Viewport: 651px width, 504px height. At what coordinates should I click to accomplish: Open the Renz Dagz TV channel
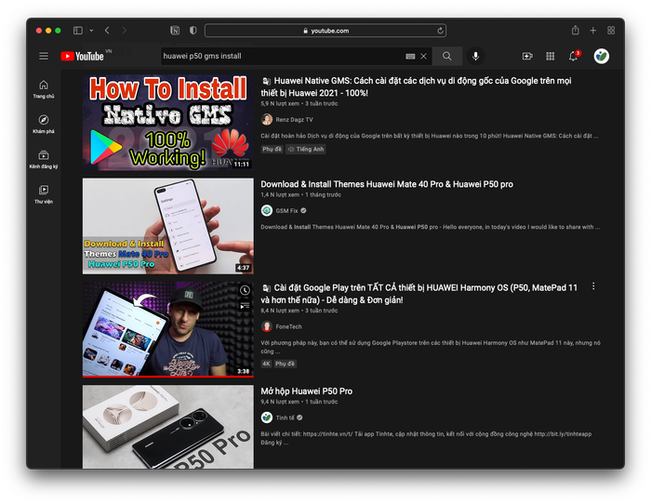(294, 120)
